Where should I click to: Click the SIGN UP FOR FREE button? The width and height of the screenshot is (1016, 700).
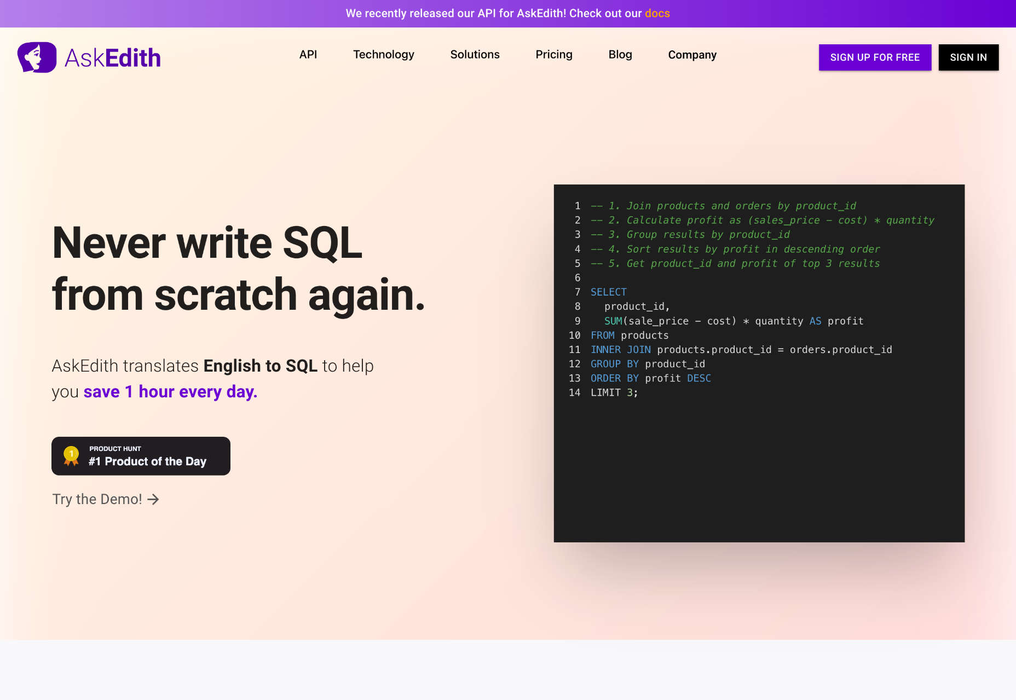875,57
